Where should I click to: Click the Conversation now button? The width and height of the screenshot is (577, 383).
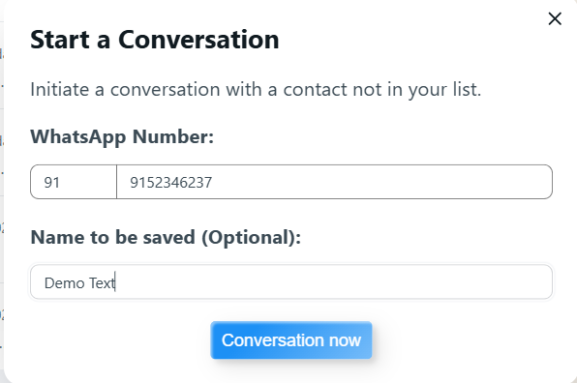[x=291, y=340]
